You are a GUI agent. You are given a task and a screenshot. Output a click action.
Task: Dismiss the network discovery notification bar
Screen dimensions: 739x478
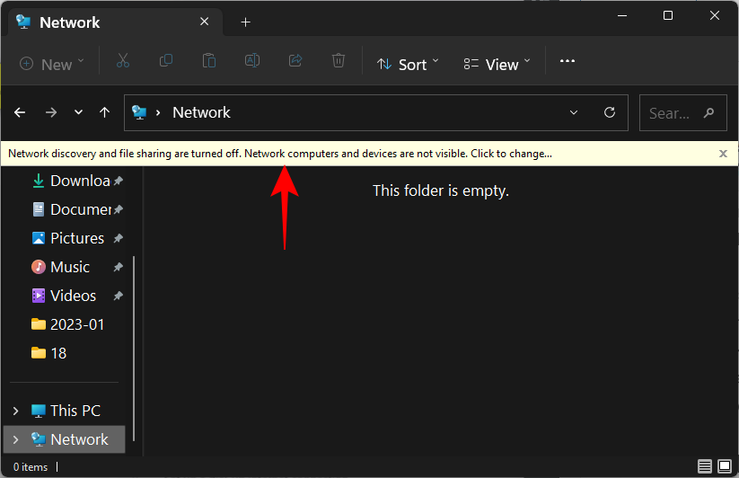(x=723, y=154)
